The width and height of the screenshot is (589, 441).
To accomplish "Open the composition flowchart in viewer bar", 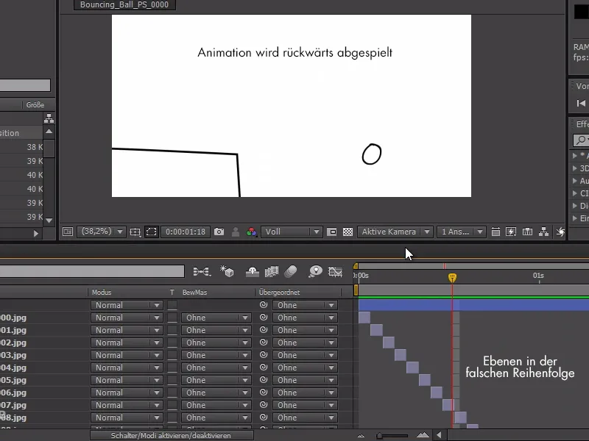I will point(543,232).
